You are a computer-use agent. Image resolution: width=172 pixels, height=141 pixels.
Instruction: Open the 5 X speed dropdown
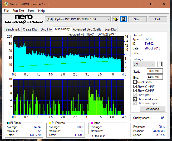pos(144,64)
